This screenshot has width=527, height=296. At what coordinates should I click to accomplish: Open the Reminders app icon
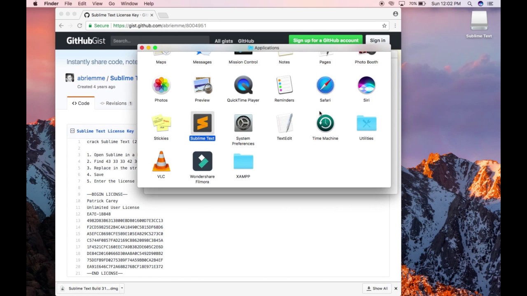coord(284,86)
